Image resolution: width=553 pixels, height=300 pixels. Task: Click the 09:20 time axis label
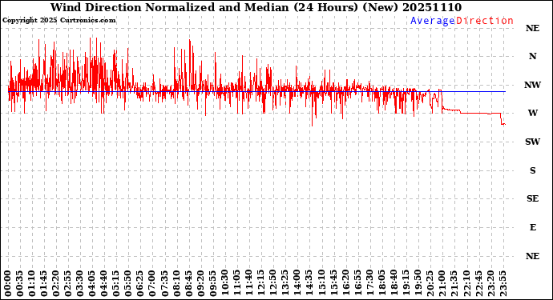tap(200, 284)
